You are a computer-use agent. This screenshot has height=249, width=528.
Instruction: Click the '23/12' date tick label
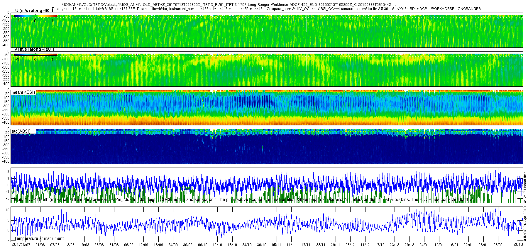click(x=395, y=245)
